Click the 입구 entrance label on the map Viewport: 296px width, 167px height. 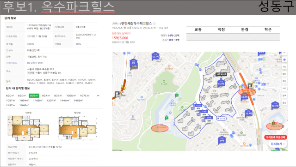(x=221, y=119)
